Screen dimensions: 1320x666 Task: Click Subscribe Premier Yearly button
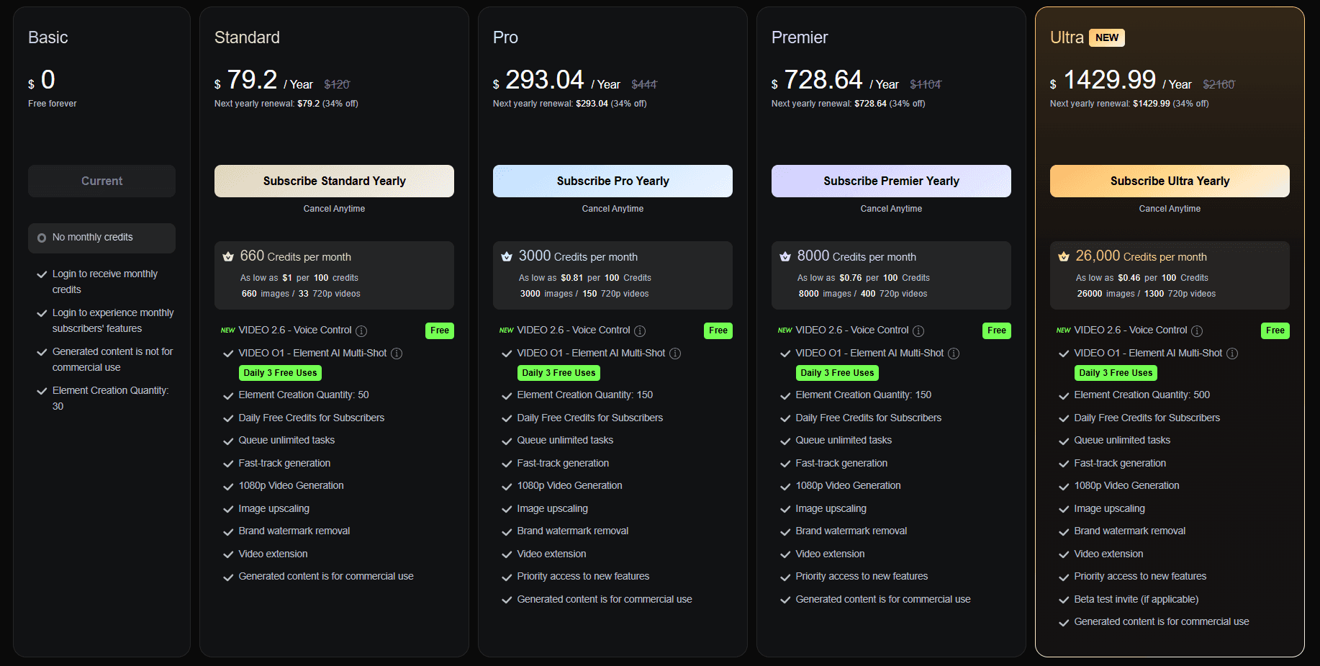(891, 181)
